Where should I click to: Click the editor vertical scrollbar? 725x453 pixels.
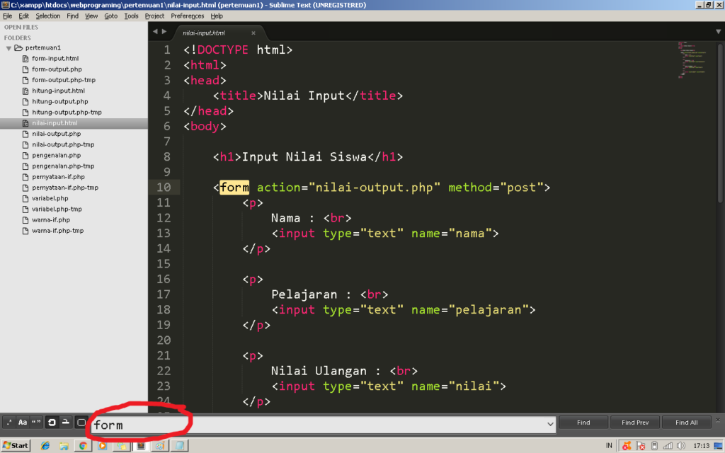(720, 122)
